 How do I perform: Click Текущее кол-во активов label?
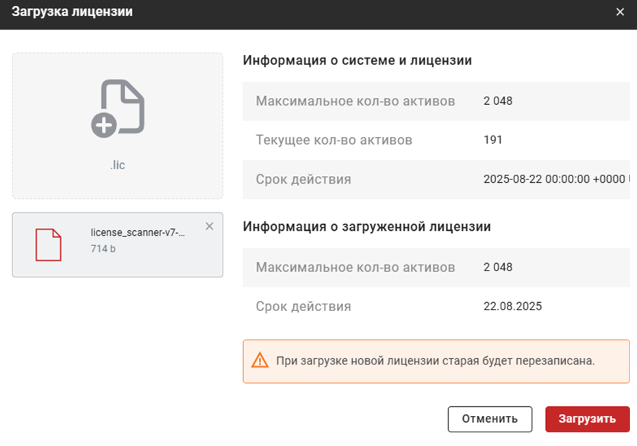(334, 140)
